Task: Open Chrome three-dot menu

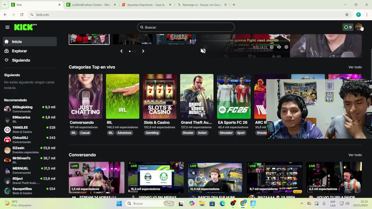Action: (367, 15)
